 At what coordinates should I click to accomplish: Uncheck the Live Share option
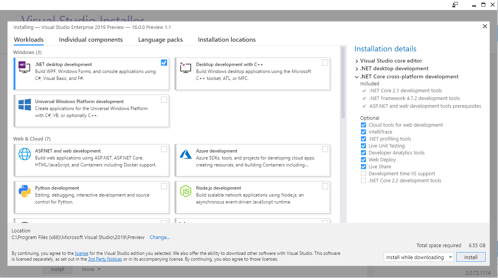tap(363, 167)
